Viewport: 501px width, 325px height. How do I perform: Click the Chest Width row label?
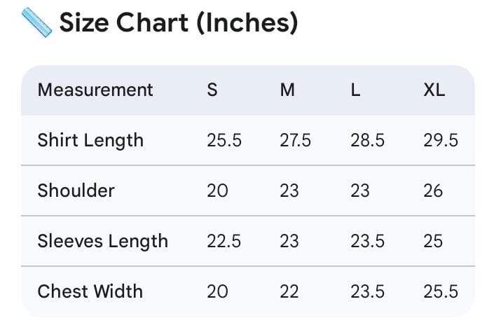(x=90, y=291)
